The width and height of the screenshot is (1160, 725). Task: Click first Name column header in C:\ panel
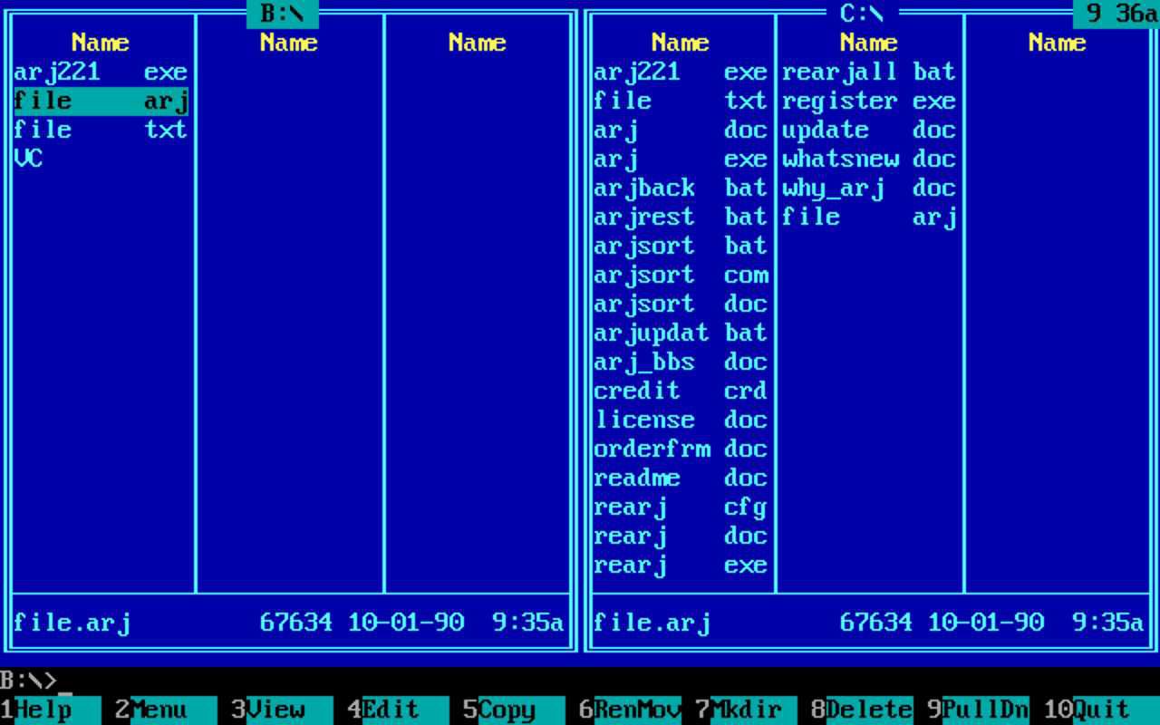tap(681, 43)
